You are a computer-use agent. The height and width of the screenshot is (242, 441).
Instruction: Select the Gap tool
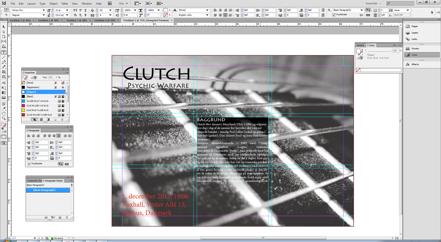coord(4,42)
